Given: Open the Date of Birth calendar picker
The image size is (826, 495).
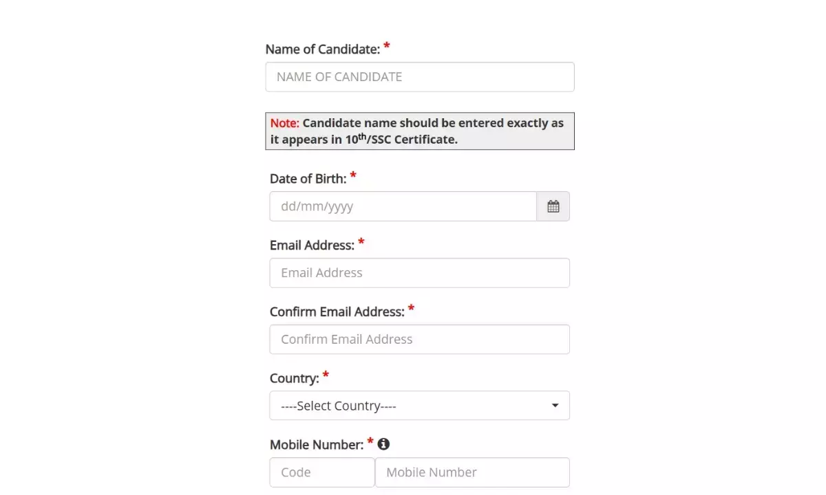Looking at the screenshot, I should point(553,206).
